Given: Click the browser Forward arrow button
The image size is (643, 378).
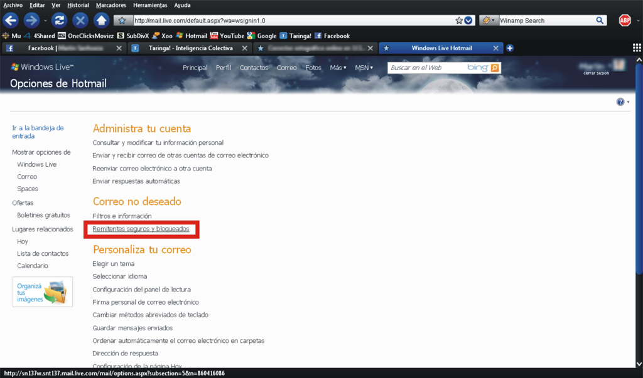Looking at the screenshot, I should (31, 20).
